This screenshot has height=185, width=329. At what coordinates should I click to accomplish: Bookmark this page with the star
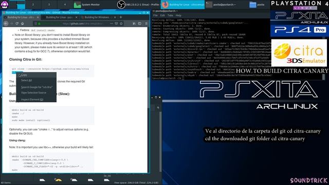click(x=121, y=24)
